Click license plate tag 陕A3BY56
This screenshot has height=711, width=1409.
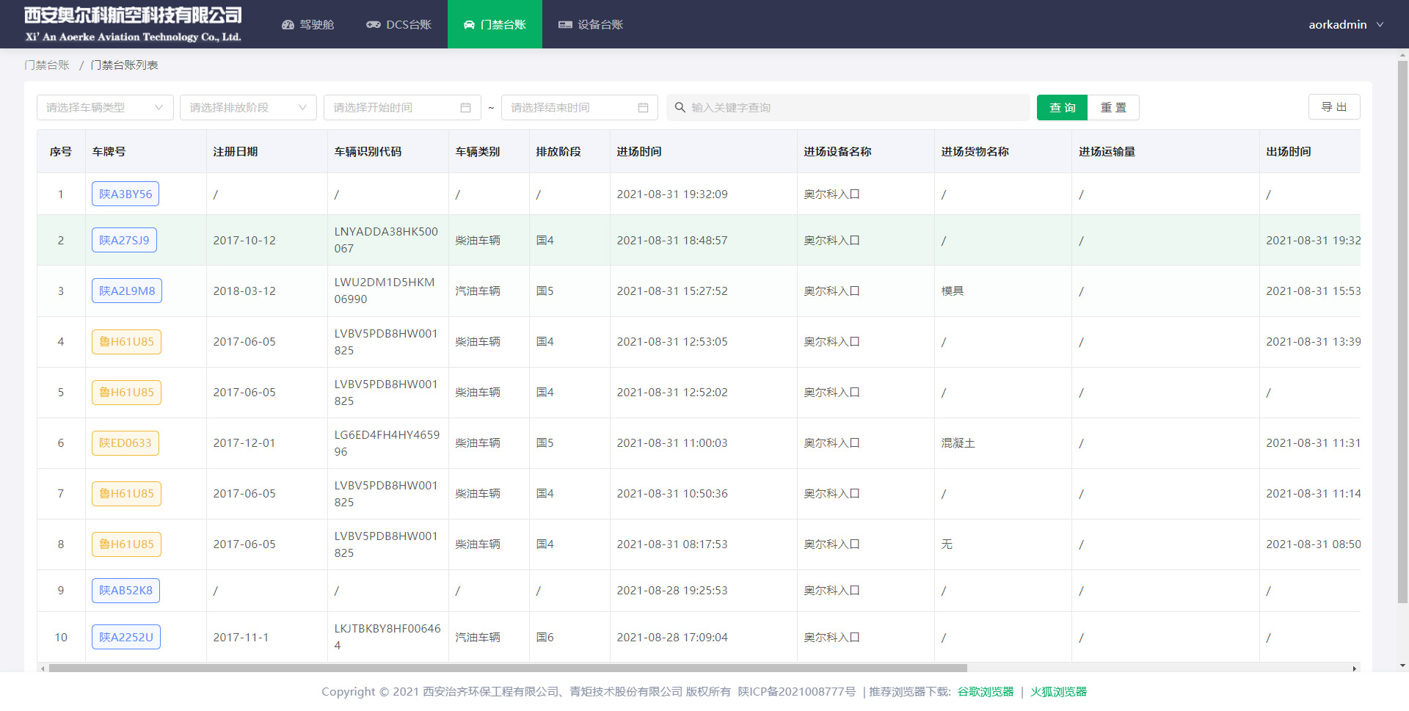click(x=125, y=194)
